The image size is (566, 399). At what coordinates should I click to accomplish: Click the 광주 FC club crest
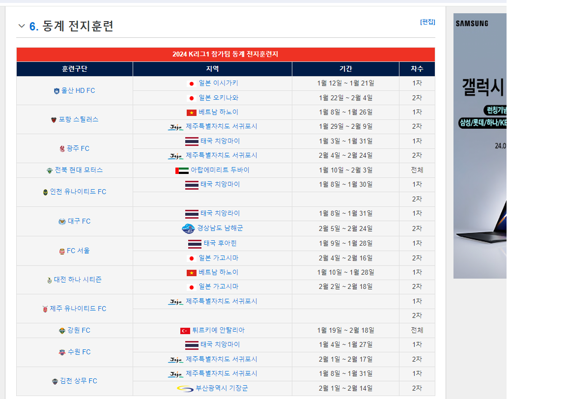point(62,149)
